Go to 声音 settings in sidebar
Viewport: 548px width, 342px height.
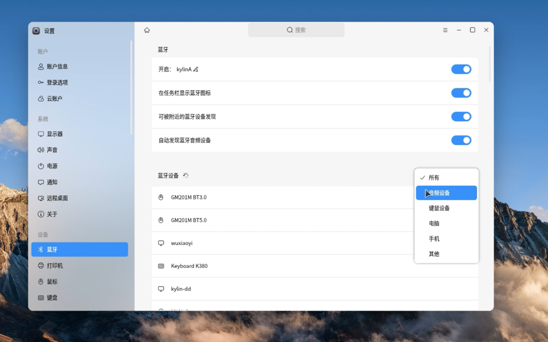52,150
